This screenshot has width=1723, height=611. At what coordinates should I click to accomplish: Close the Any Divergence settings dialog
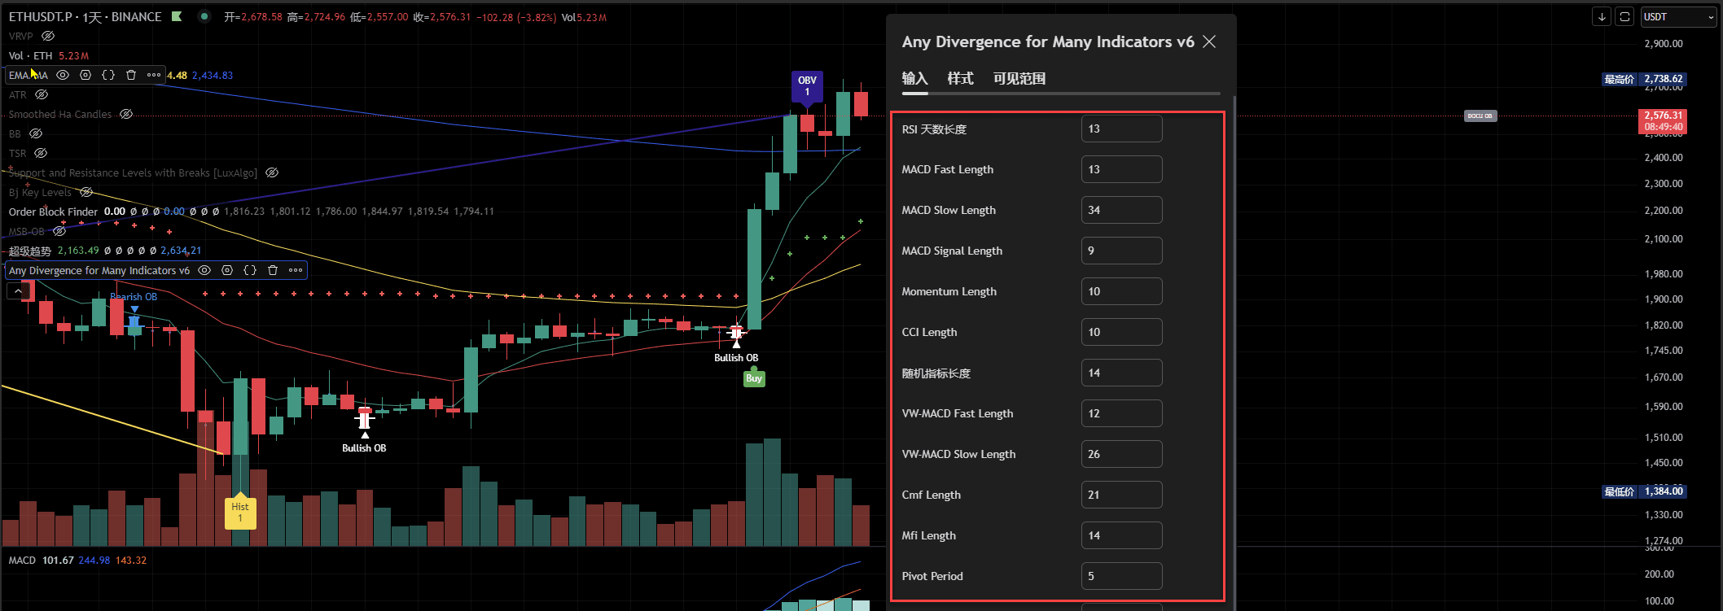(1209, 41)
